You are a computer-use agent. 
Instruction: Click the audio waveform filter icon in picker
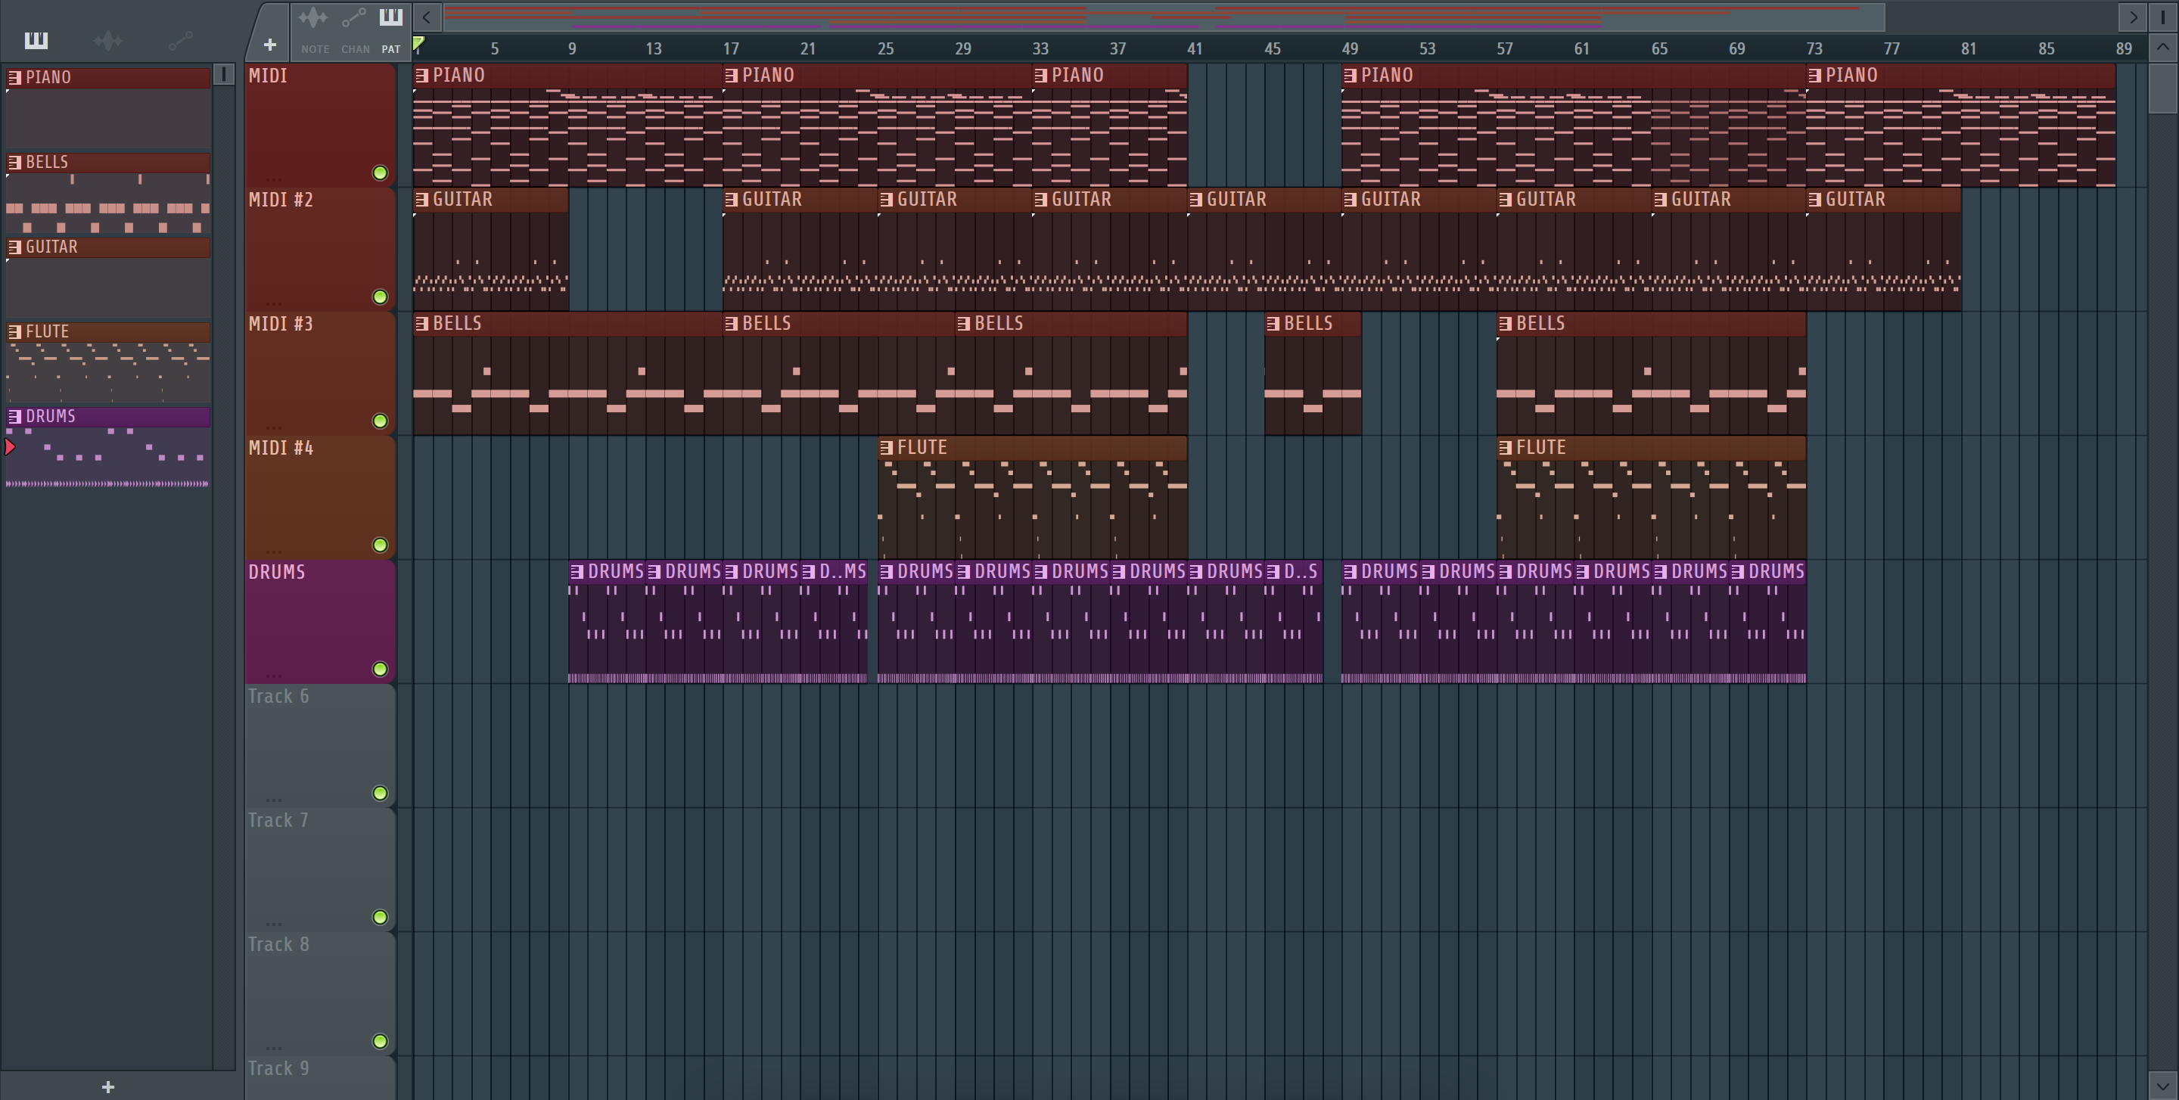tap(108, 40)
